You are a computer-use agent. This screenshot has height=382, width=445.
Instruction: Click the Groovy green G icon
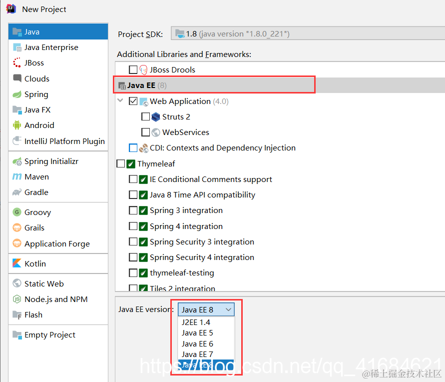[x=17, y=212]
